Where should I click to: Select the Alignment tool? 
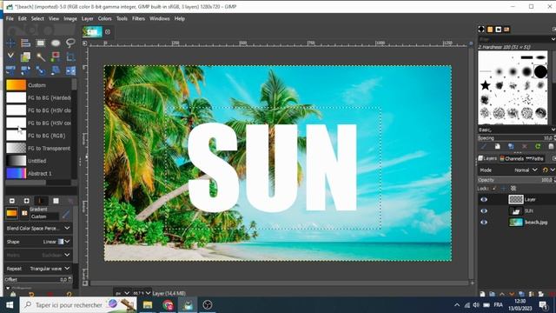[x=25, y=43]
